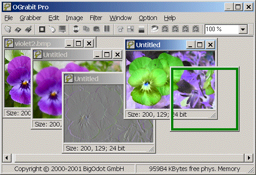256x175 pixels.
Task: Maximize the violet2.bmp child window
Action: (x=79, y=44)
